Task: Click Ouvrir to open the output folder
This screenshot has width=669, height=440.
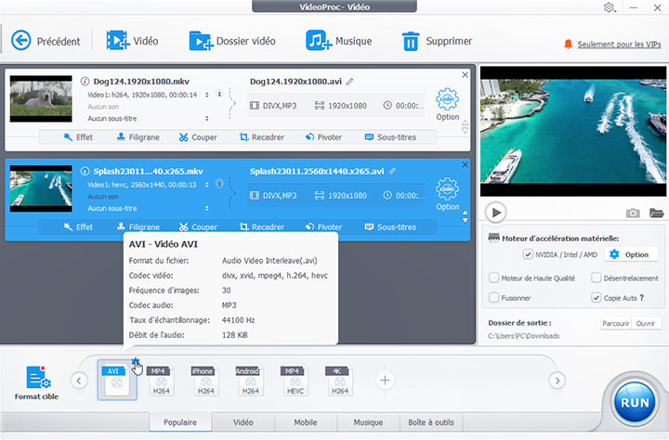Action: point(646,324)
